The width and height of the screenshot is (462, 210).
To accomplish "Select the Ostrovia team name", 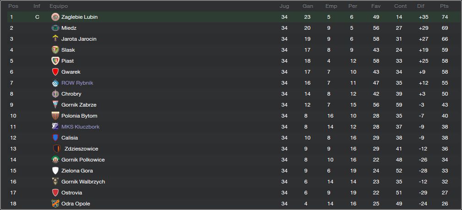I will (71, 193).
